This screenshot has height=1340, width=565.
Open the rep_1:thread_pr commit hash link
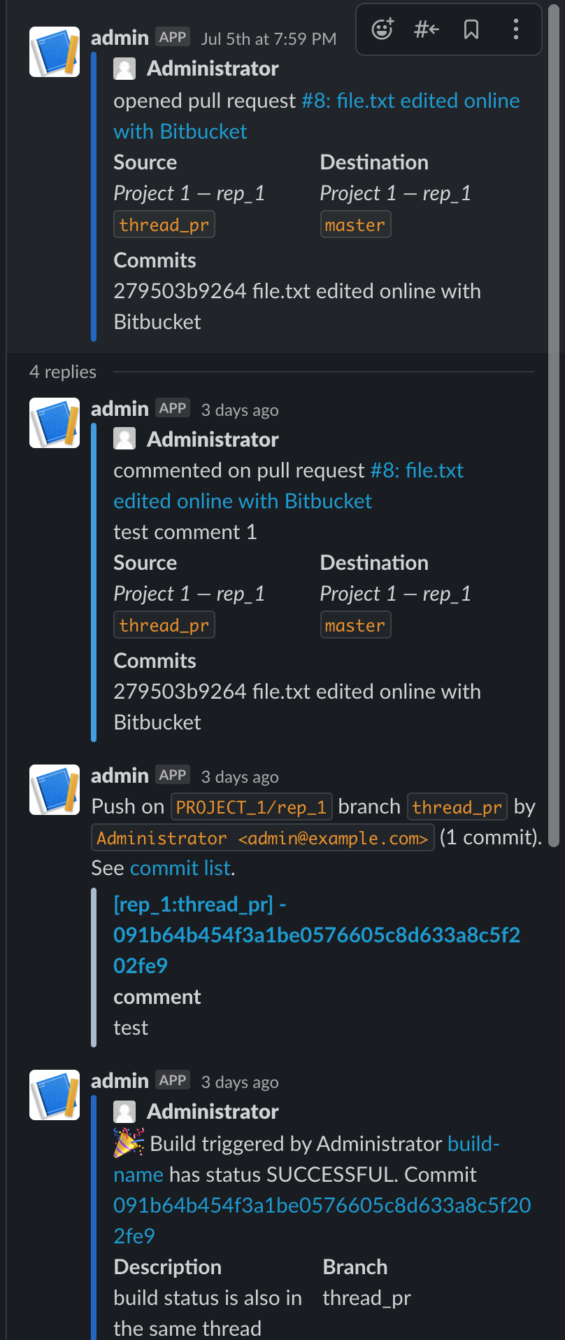[316, 935]
